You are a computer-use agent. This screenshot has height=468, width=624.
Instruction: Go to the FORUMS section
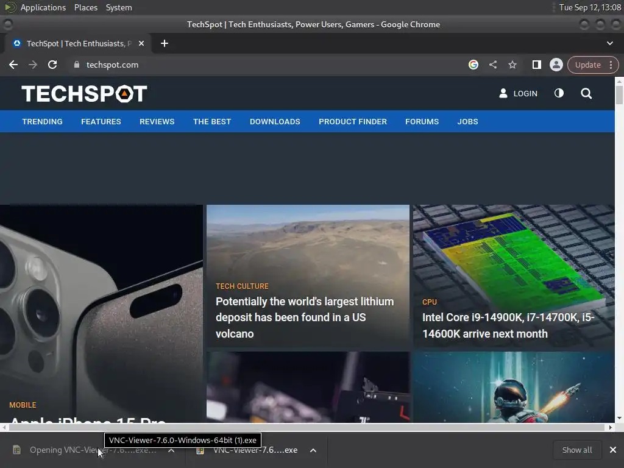422,122
